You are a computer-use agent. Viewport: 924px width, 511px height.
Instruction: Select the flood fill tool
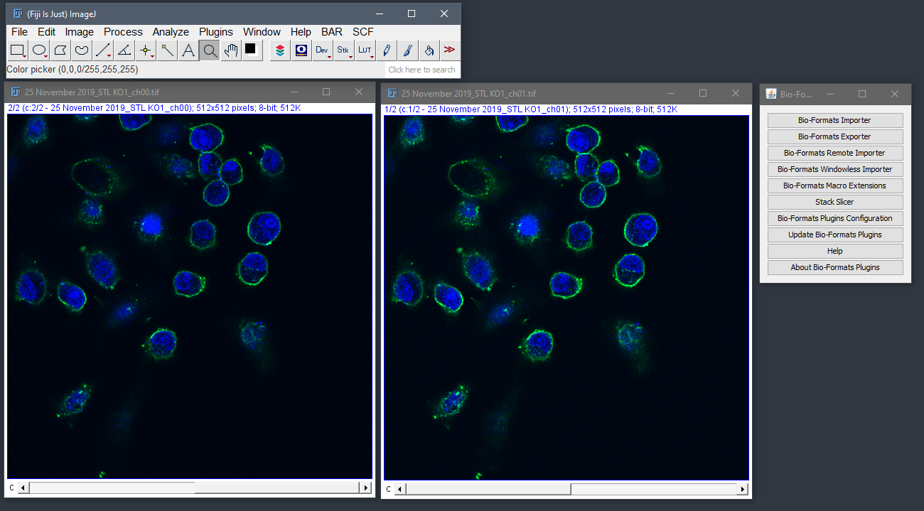pyautogui.click(x=429, y=50)
